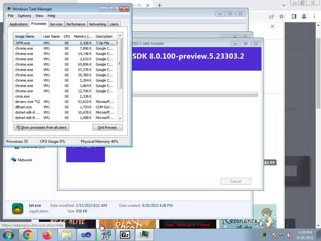
Task: Sort processes by CPU column
Action: (67, 36)
